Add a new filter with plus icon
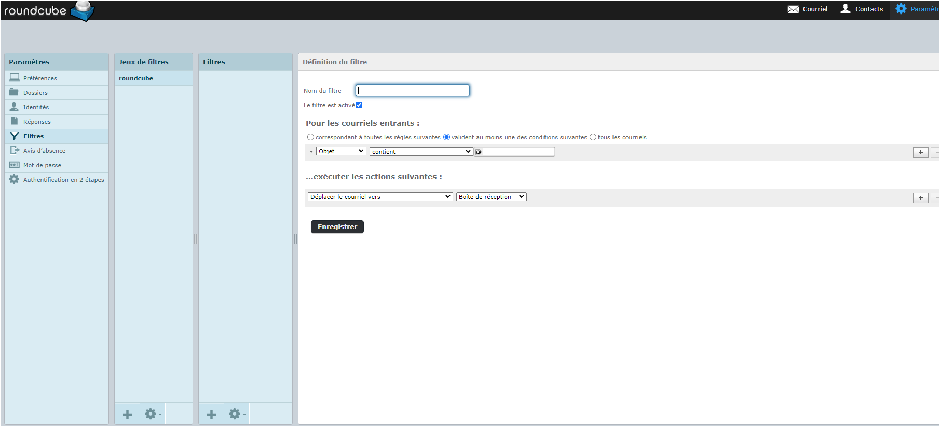 [211, 414]
